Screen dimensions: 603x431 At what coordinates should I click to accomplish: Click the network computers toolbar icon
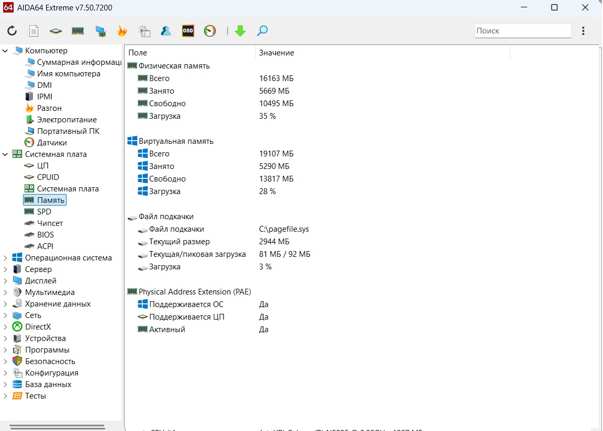(100, 31)
